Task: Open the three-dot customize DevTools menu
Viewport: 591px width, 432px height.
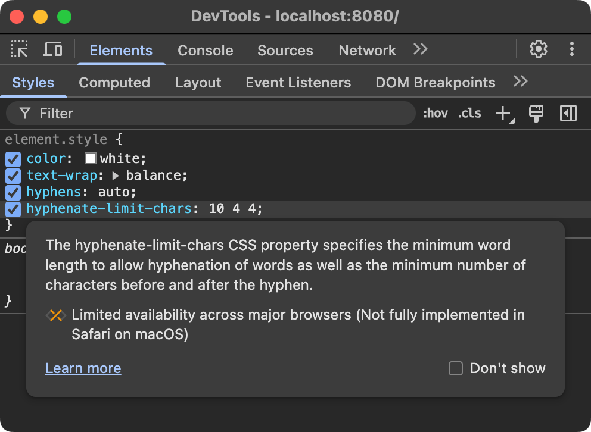Action: click(x=571, y=50)
